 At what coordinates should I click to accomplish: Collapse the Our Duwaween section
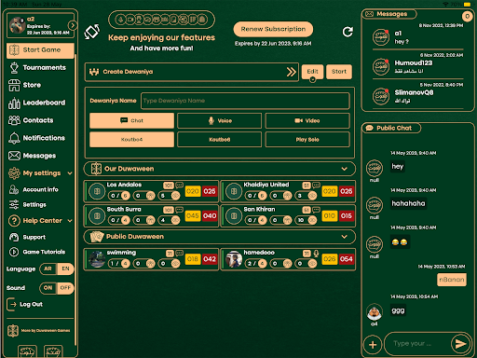(344, 169)
